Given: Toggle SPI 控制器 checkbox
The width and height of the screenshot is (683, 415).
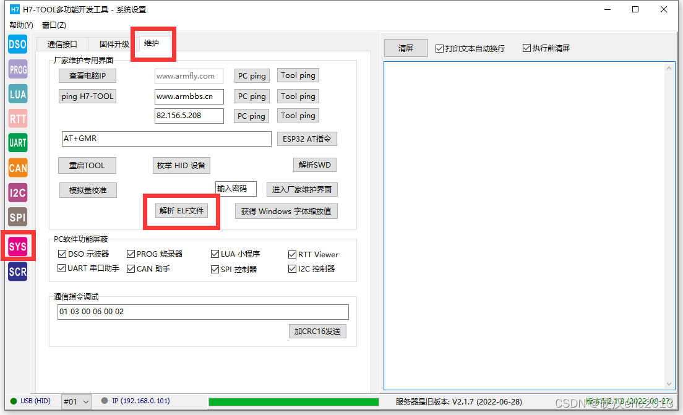Looking at the screenshot, I should tap(215, 269).
